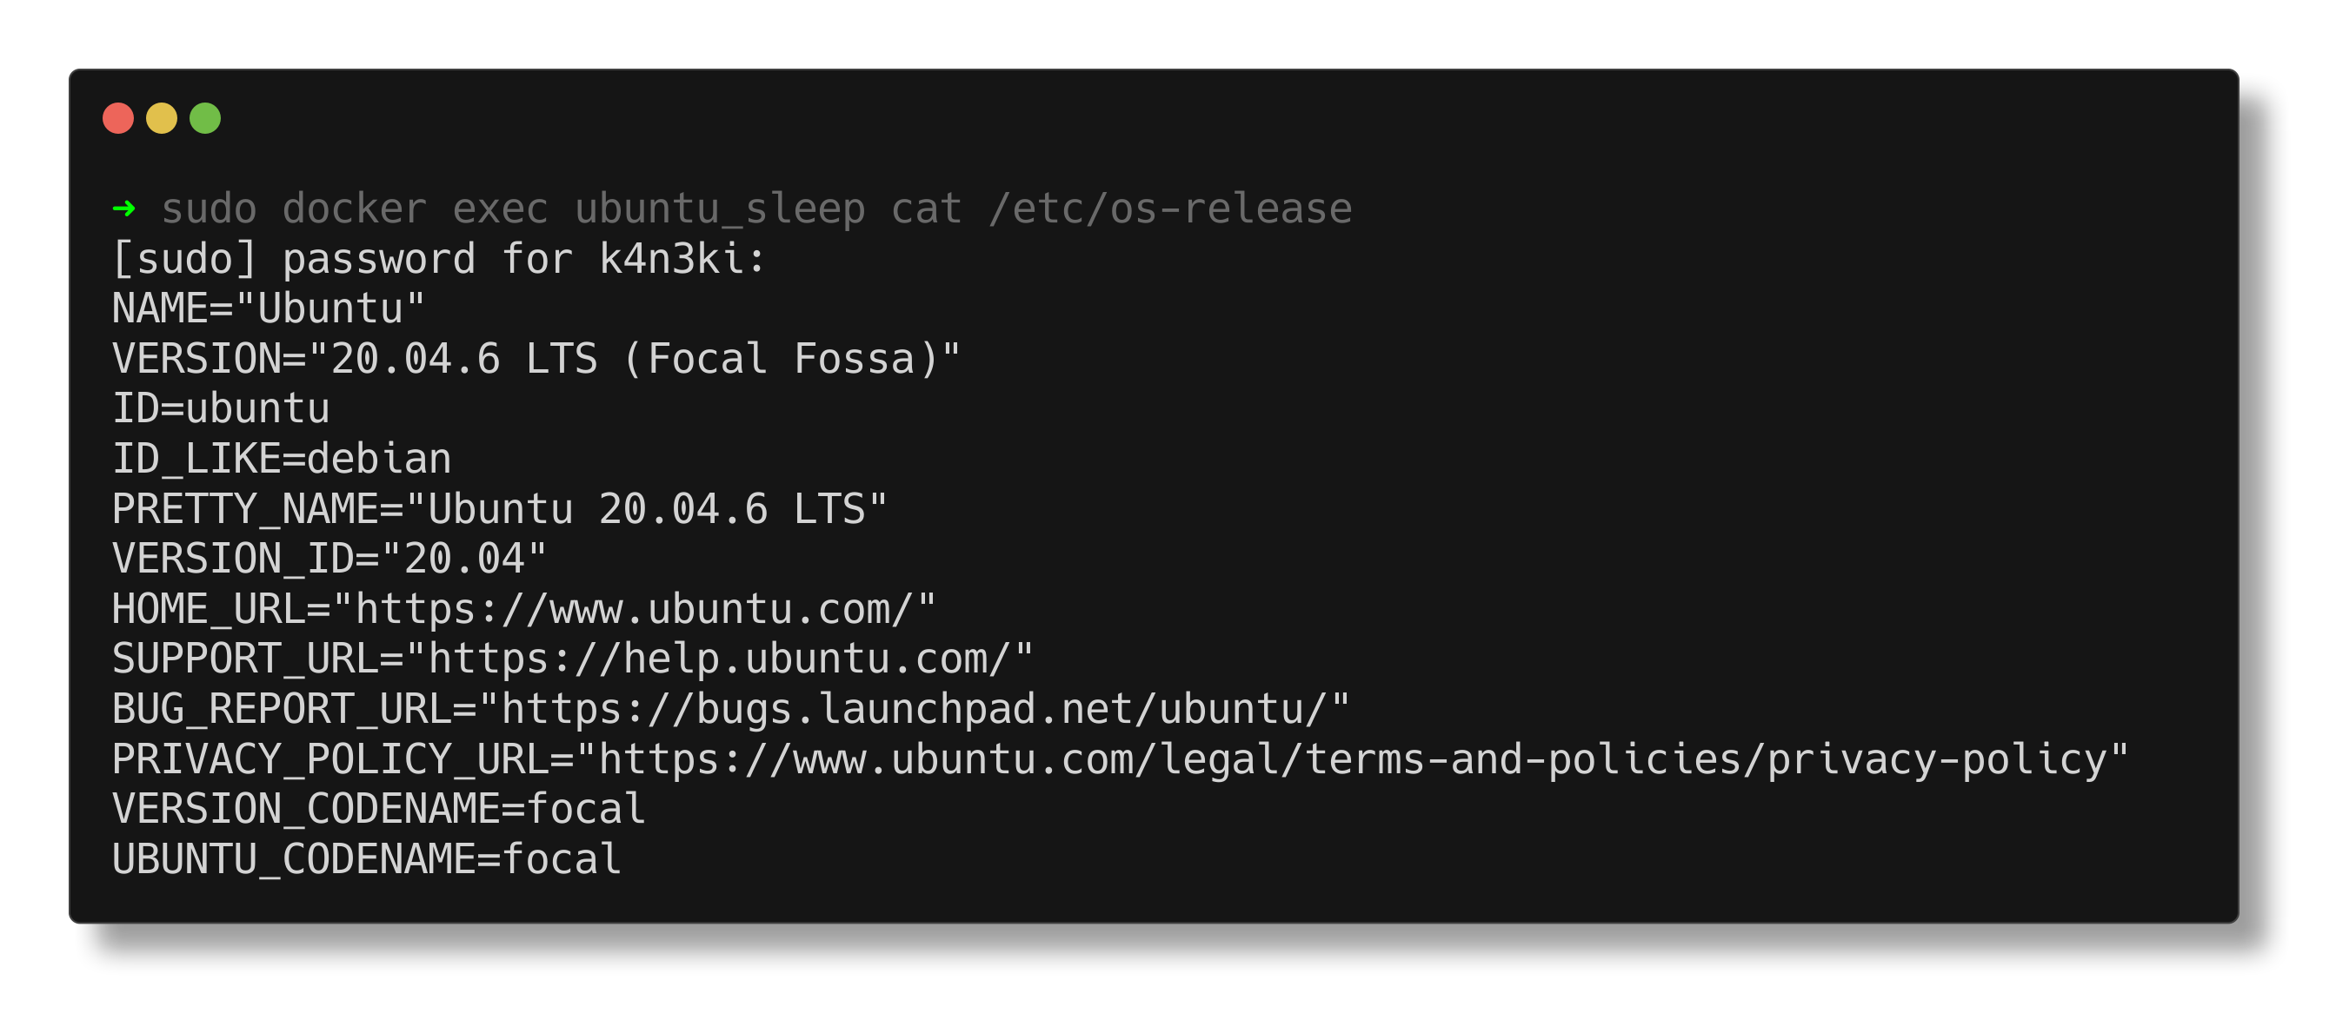Click the ubuntu_sleep container name in command
The width and height of the screenshot is (2336, 1020).
(720, 209)
